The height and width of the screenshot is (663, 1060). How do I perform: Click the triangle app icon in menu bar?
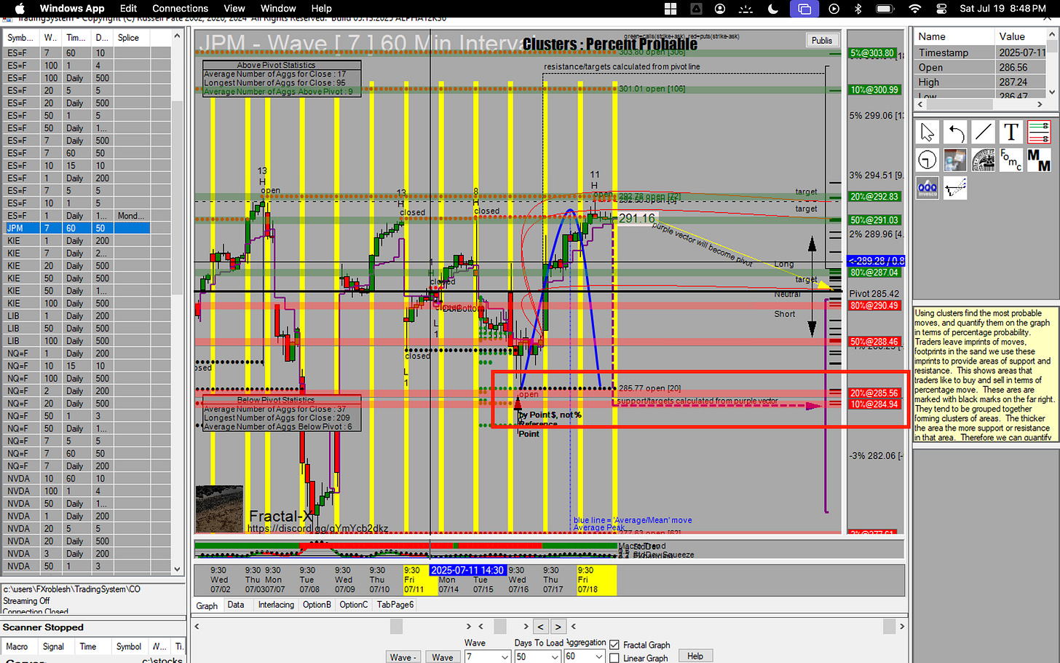click(x=696, y=9)
